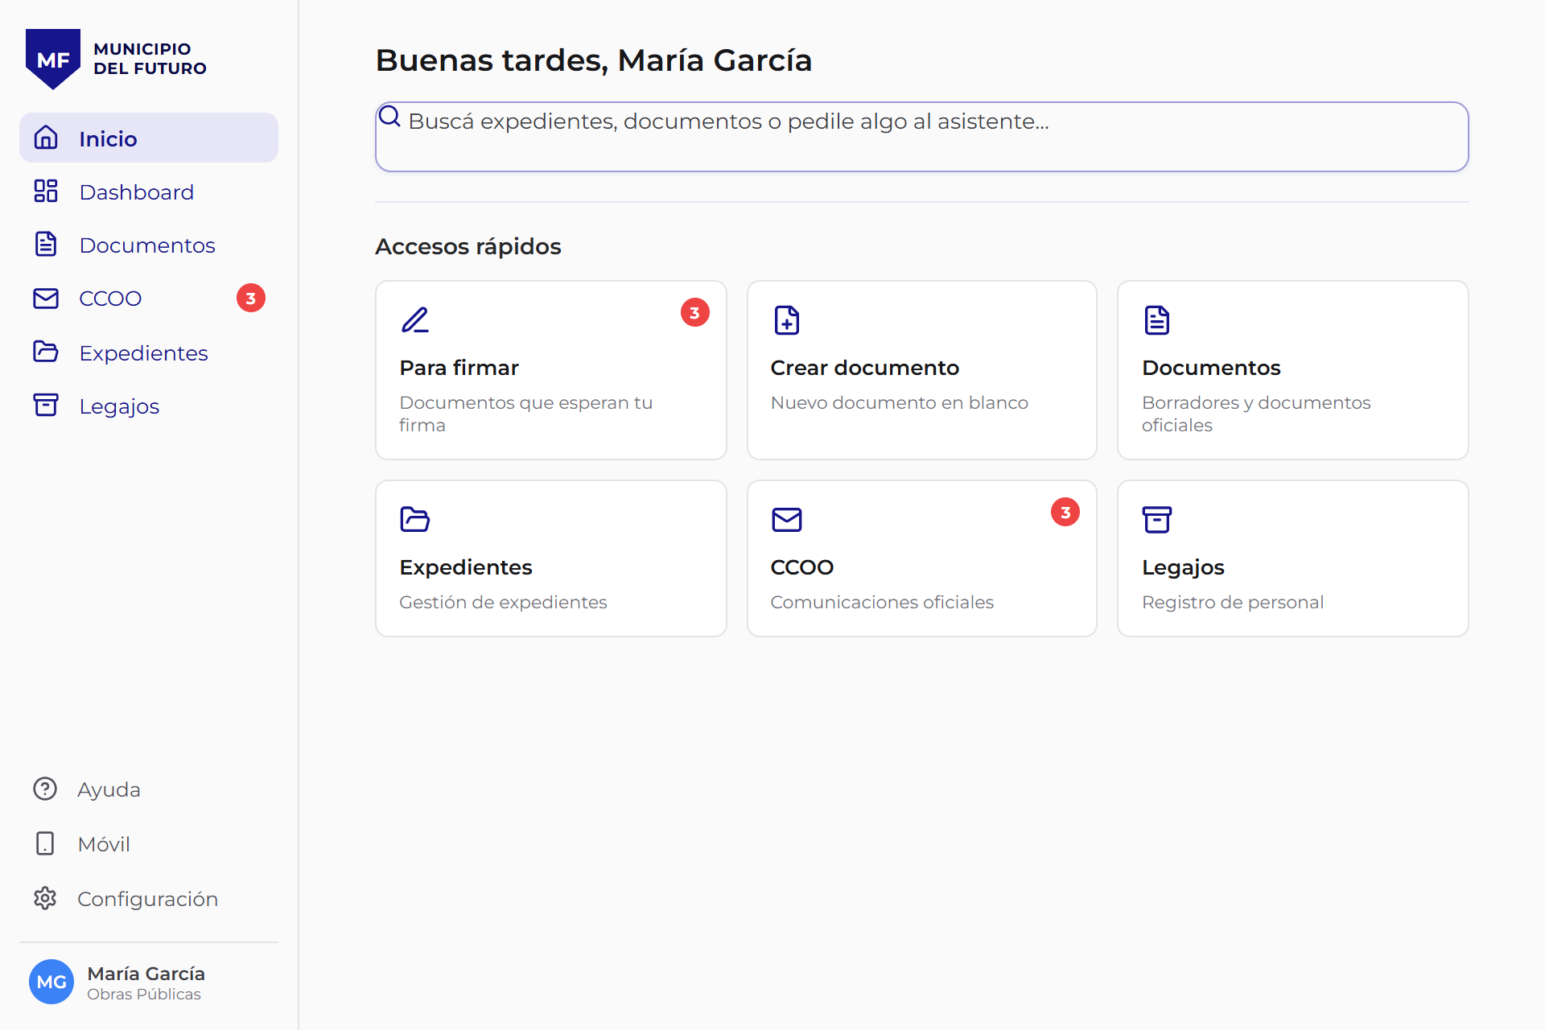Open Expedientes in the sidebar menu

point(149,352)
